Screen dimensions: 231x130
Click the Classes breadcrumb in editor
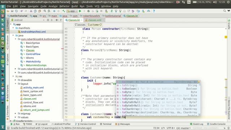80,25
